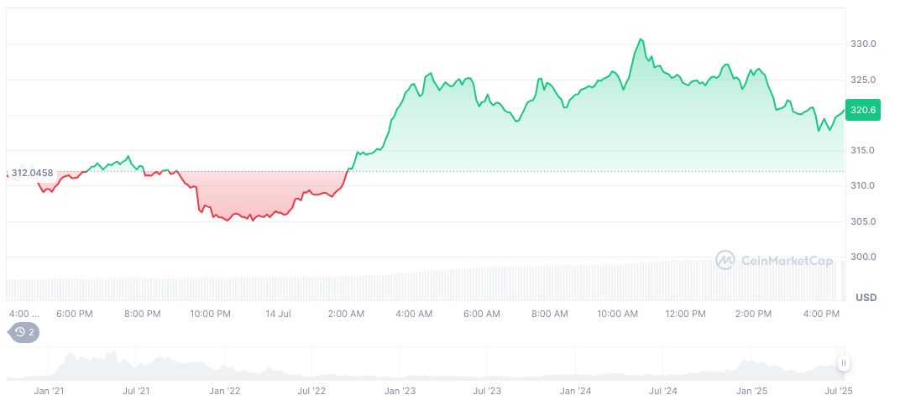
Task: Click the 10:00 PM time axis label
Action: (x=210, y=314)
